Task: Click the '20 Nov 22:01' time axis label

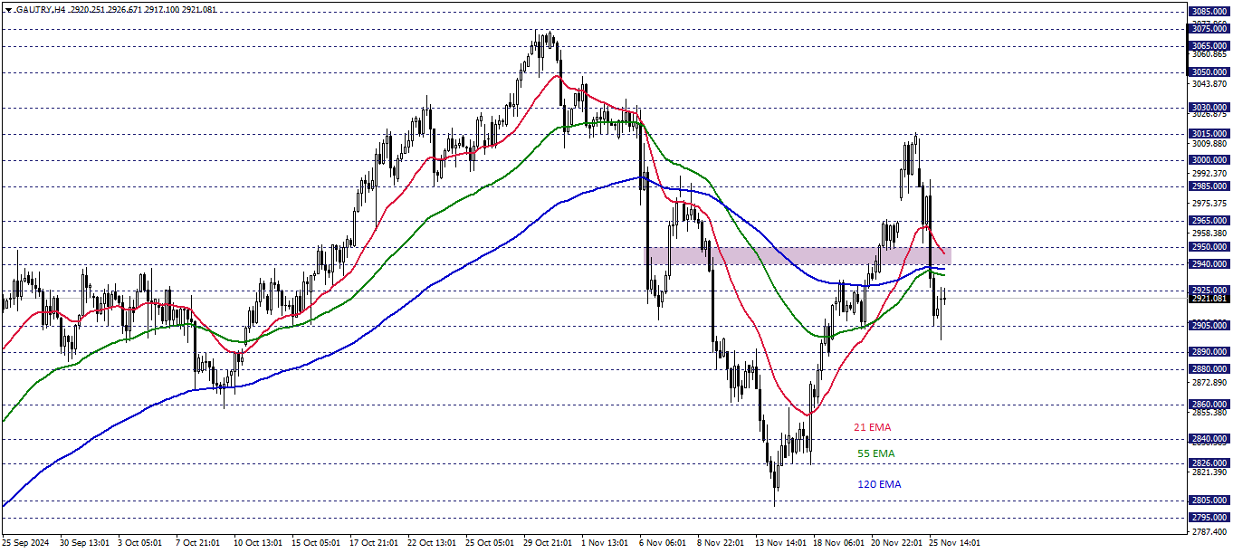Action: click(x=894, y=543)
